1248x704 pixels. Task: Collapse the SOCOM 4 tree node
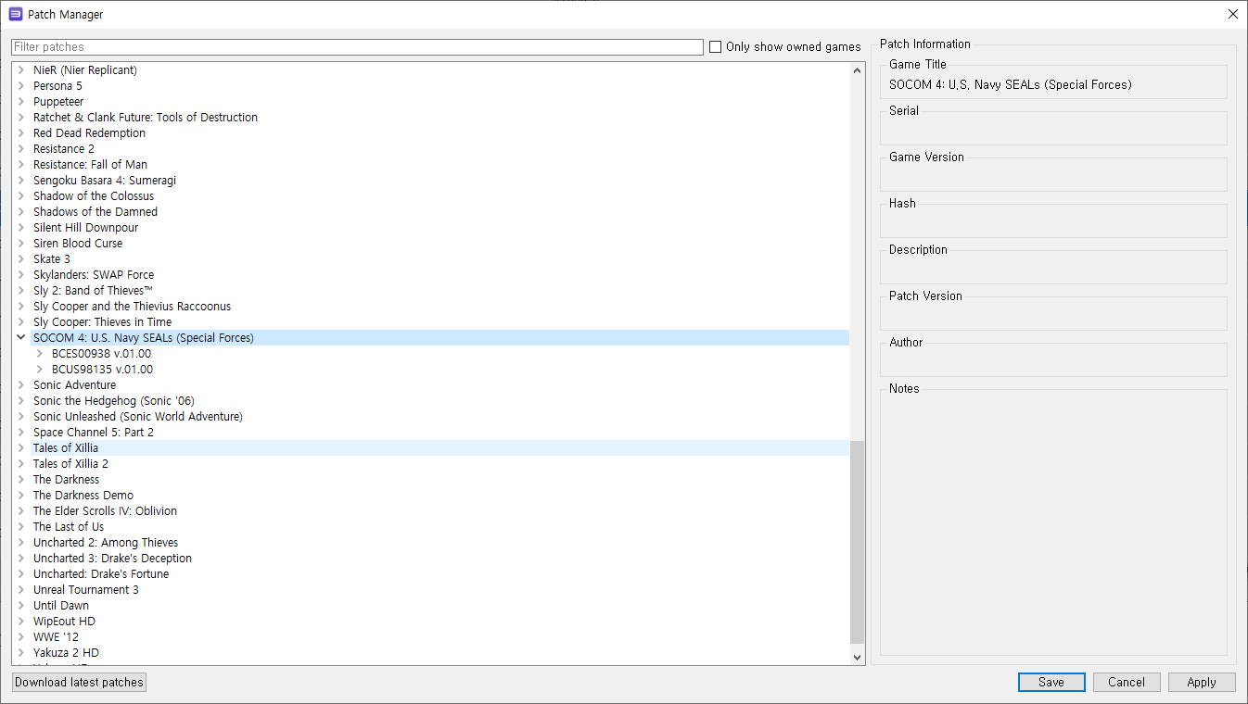pyautogui.click(x=20, y=338)
